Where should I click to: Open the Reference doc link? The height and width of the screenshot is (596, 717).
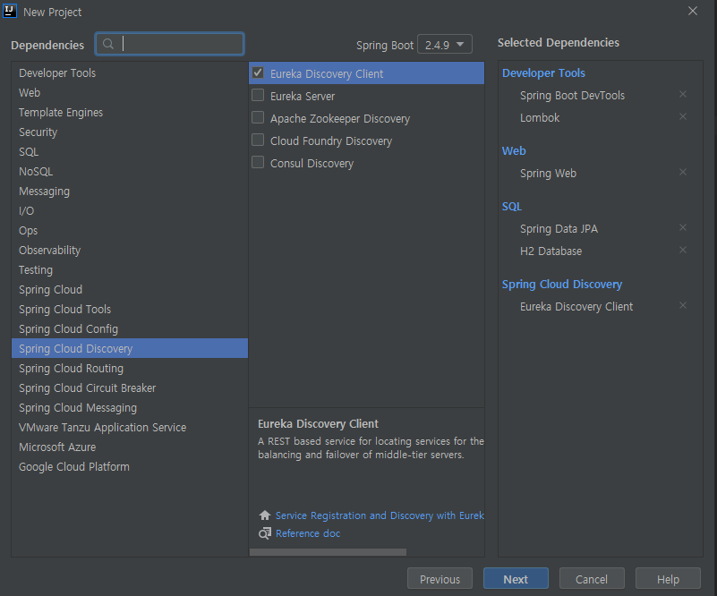coord(308,533)
